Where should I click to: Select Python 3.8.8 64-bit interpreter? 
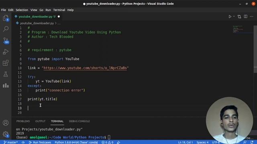[x=76, y=142]
